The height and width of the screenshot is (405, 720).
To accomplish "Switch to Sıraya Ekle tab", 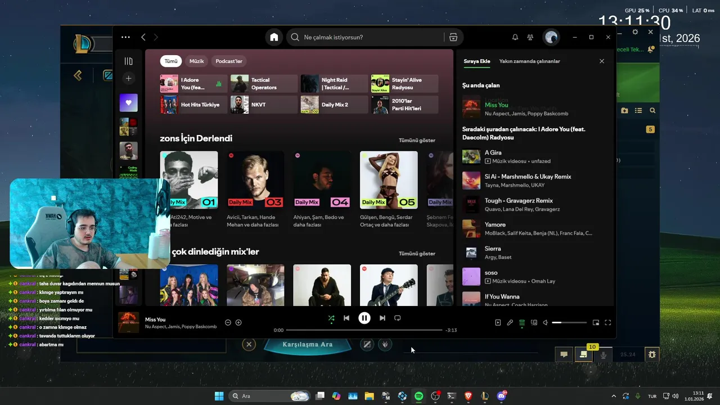I will pos(477,61).
